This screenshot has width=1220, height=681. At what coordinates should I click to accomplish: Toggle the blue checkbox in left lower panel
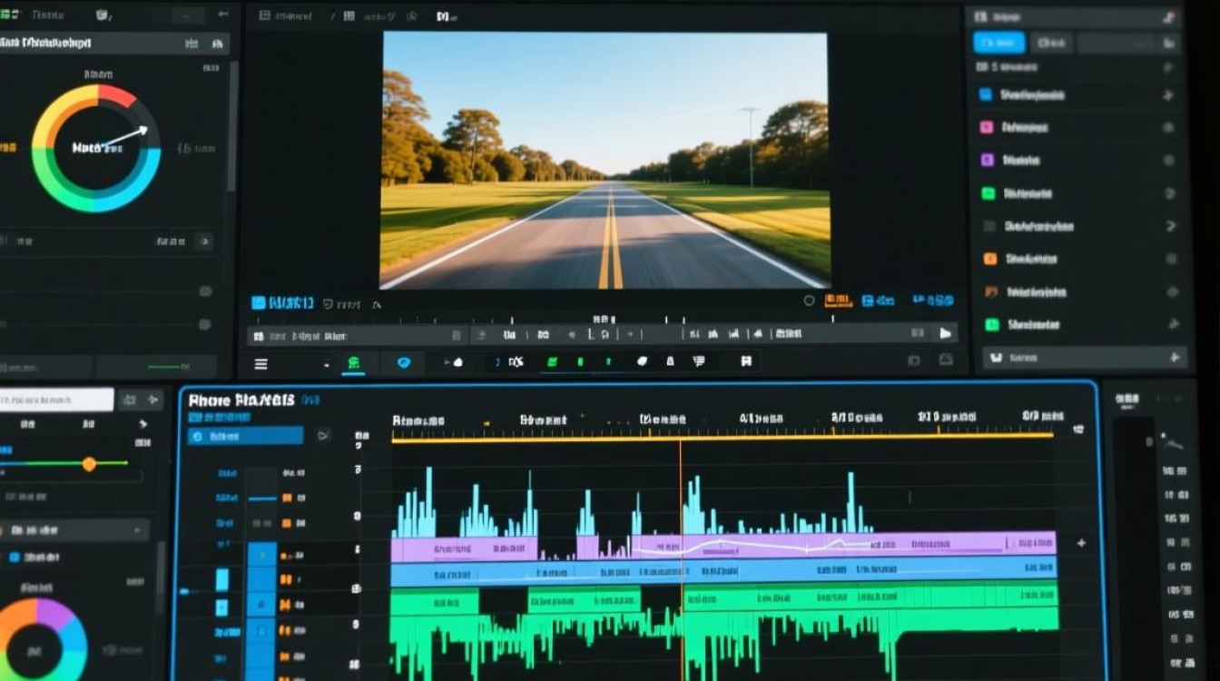[14, 557]
